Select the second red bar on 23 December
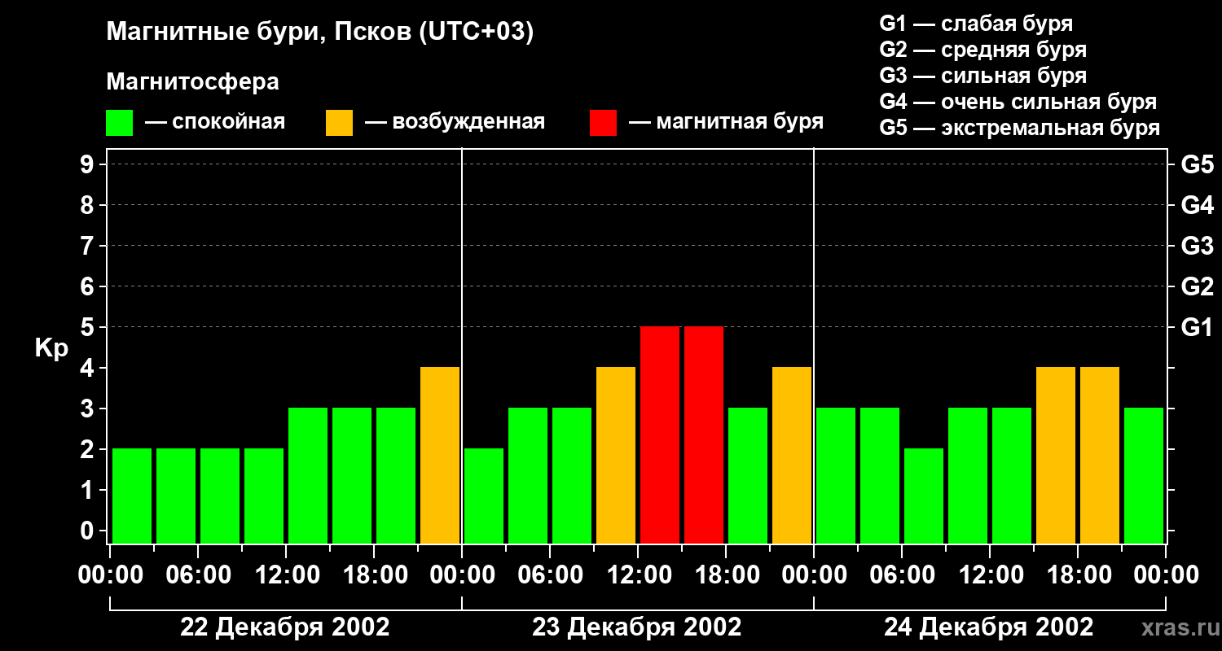The width and height of the screenshot is (1222, 651). 704,435
